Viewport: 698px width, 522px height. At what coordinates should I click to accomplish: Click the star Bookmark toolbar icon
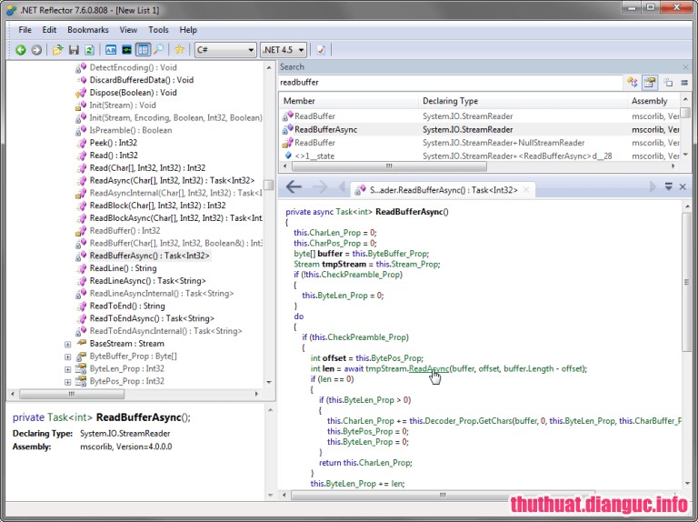tap(179, 50)
